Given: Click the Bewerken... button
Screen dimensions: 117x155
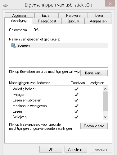Looking at the screenshot, I should pyautogui.click(x=94, y=73).
